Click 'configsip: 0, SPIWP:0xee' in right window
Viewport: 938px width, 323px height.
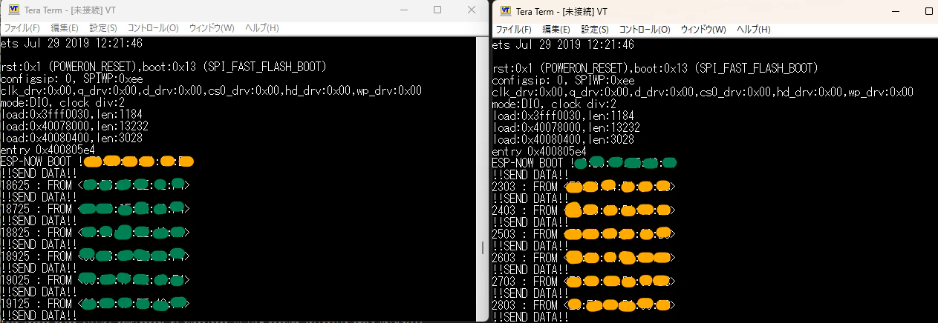point(564,80)
